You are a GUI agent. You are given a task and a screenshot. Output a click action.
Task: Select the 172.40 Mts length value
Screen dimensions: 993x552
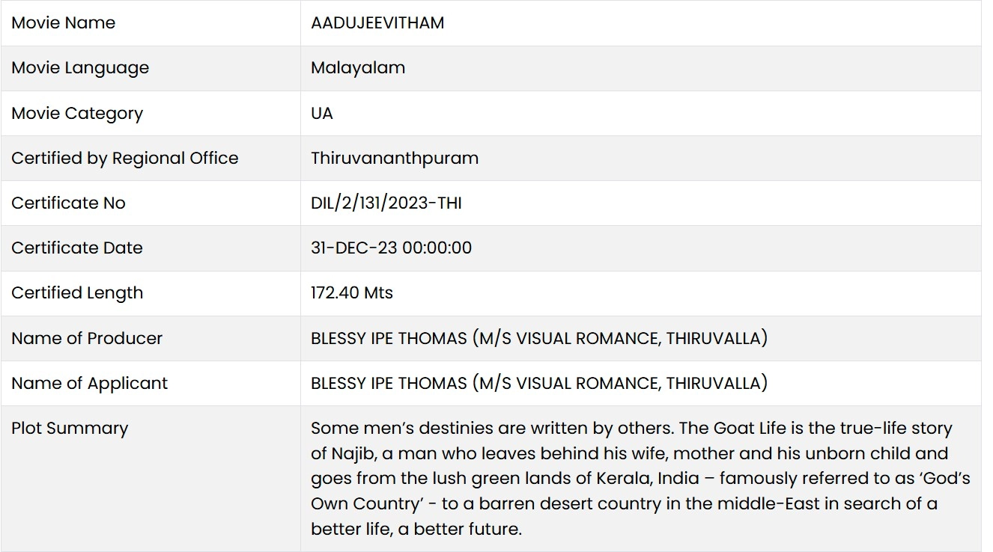pos(352,293)
